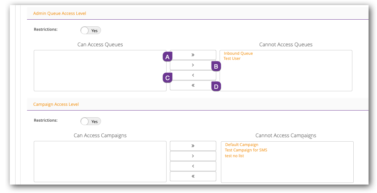Select the 'test no list' campaign entry
This screenshot has width=377, height=193.
(234, 156)
